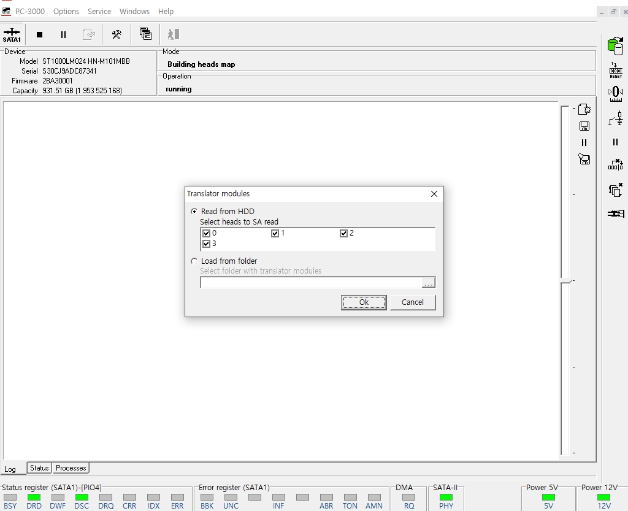Click the grayed document-check toolbar icon
Viewport: 628px width, 511px height.
click(88, 34)
